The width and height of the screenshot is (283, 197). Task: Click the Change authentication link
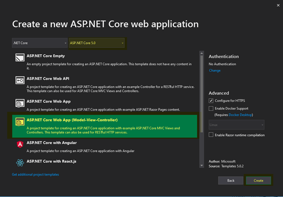coord(215,71)
